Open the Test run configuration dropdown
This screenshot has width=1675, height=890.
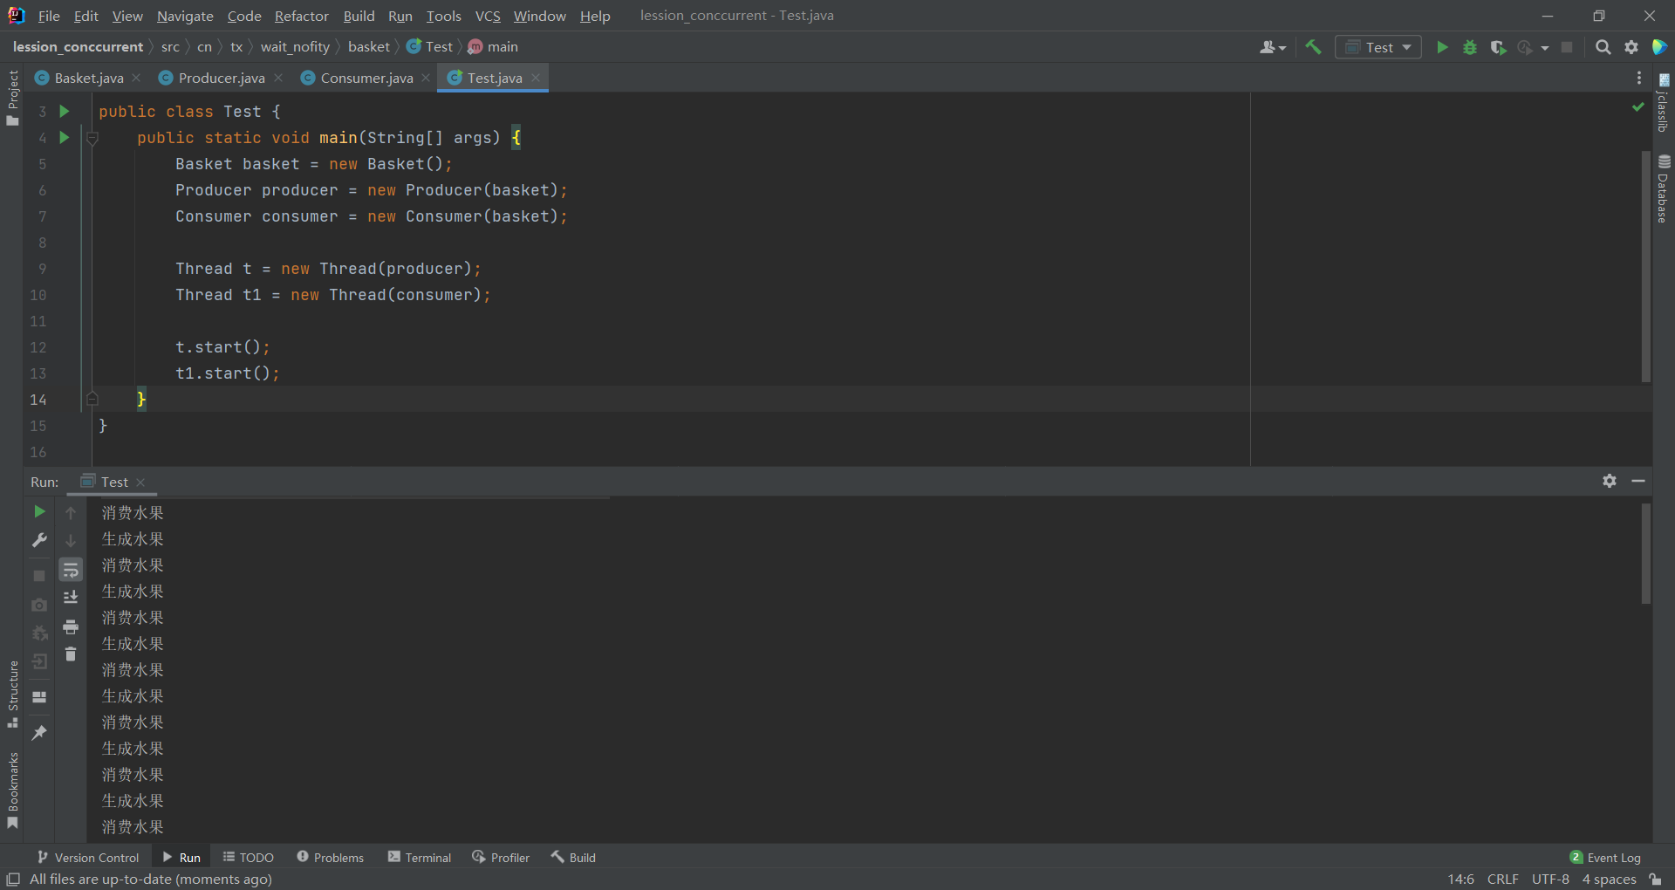(x=1378, y=47)
